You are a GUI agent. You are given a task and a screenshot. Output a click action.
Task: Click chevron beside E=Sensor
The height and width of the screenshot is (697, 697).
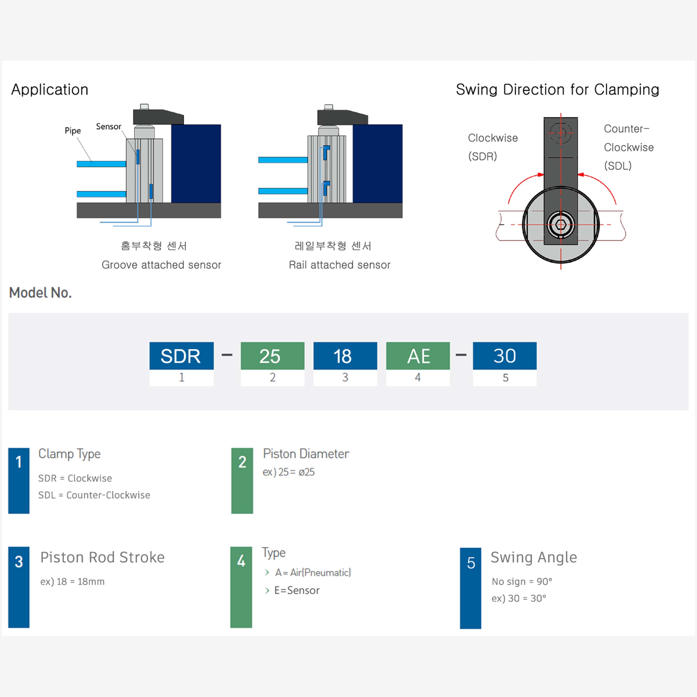pos(267,591)
